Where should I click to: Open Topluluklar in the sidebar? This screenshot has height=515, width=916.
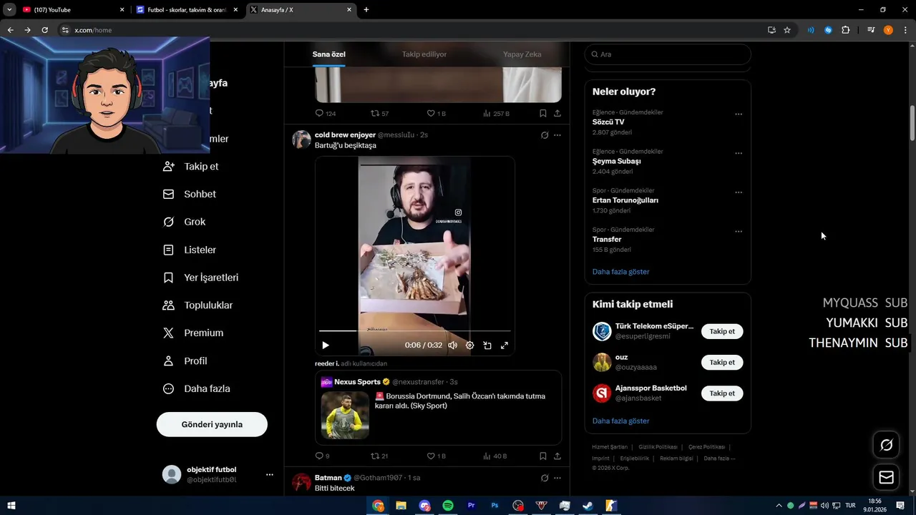point(198,305)
